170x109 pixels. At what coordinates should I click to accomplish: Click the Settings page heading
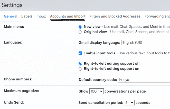pos(12,5)
